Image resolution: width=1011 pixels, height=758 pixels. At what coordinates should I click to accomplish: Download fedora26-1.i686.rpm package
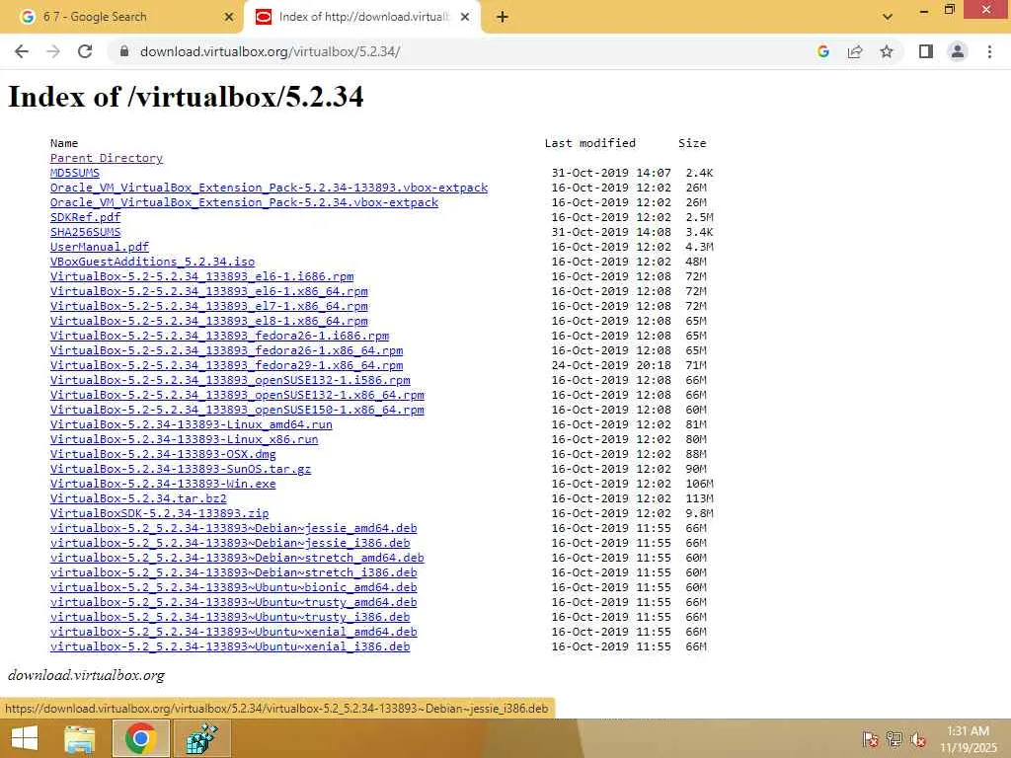pyautogui.click(x=219, y=336)
